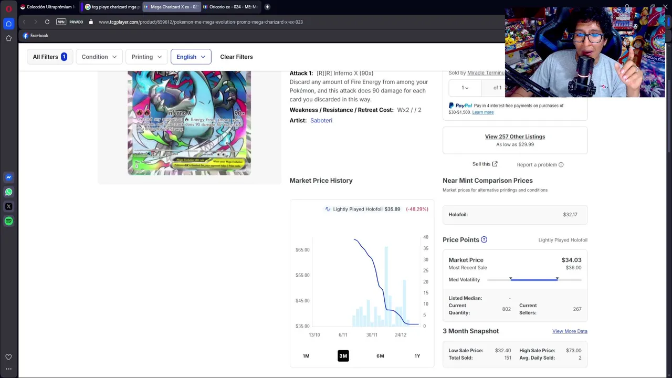Reload the TCGplayer page

click(47, 22)
